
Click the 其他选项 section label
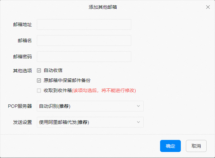click(x=22, y=71)
